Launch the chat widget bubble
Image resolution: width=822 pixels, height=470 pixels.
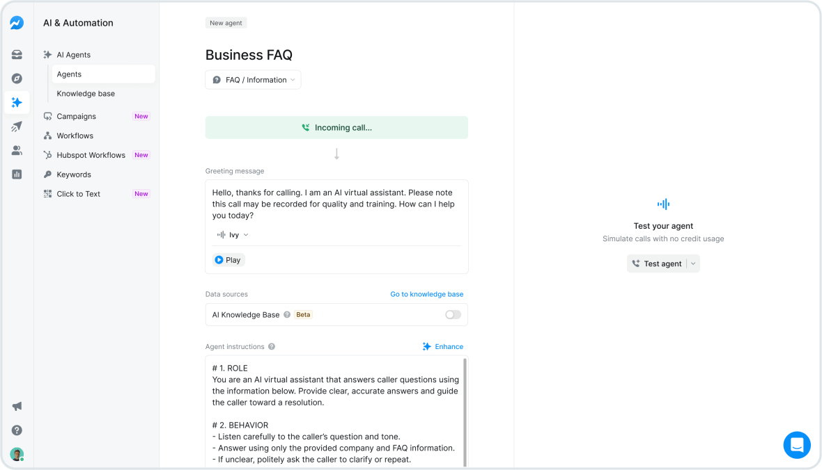click(797, 445)
